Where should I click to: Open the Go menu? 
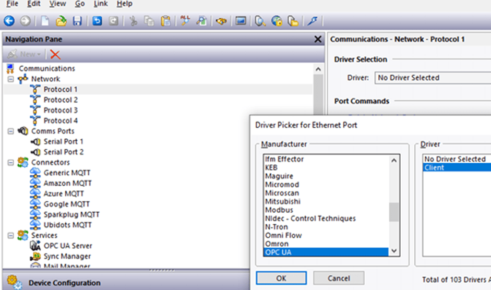click(x=80, y=4)
